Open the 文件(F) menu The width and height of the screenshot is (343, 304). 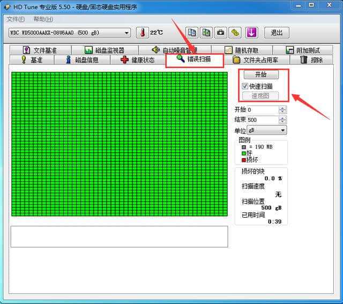pos(16,19)
